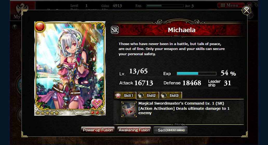Click the SR rarity badge
Image resolution: width=268 pixels, height=145 pixels.
point(115,30)
